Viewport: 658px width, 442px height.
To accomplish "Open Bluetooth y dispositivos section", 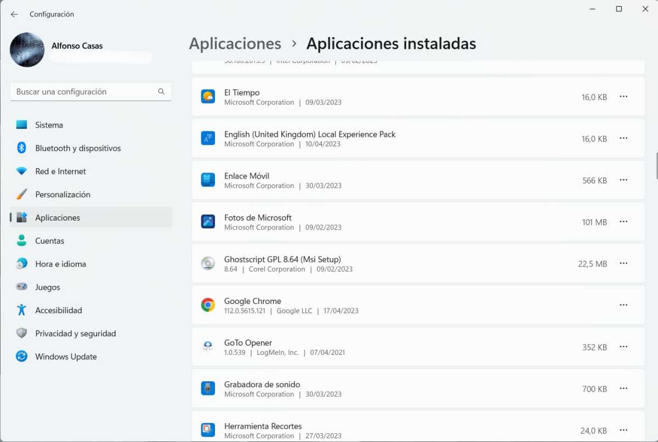I will [x=91, y=148].
